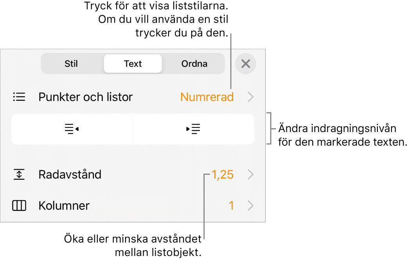
Task: Tap the chevron next to Numrerad
Action: (251, 97)
